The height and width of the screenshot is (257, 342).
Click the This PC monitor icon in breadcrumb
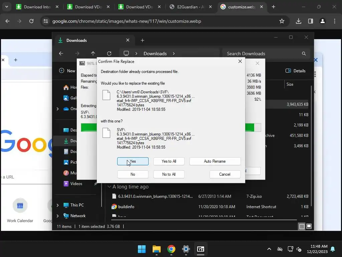[x=126, y=53]
